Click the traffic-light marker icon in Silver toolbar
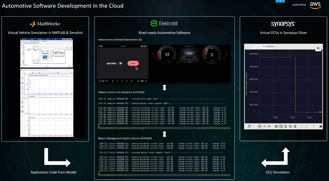This screenshot has width=329, height=181. point(314,126)
